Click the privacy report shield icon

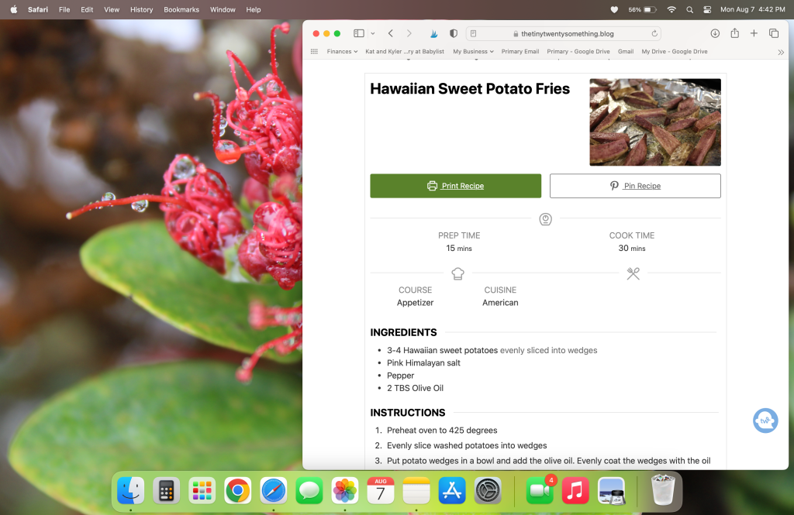point(454,33)
